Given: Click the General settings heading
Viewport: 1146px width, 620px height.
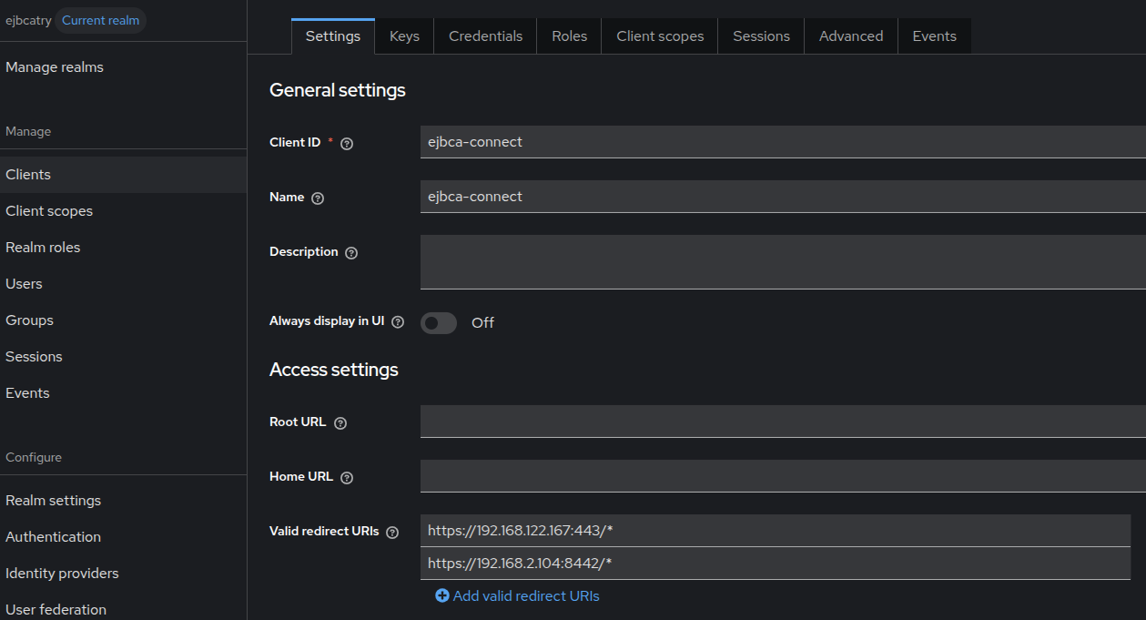Looking at the screenshot, I should coord(338,90).
